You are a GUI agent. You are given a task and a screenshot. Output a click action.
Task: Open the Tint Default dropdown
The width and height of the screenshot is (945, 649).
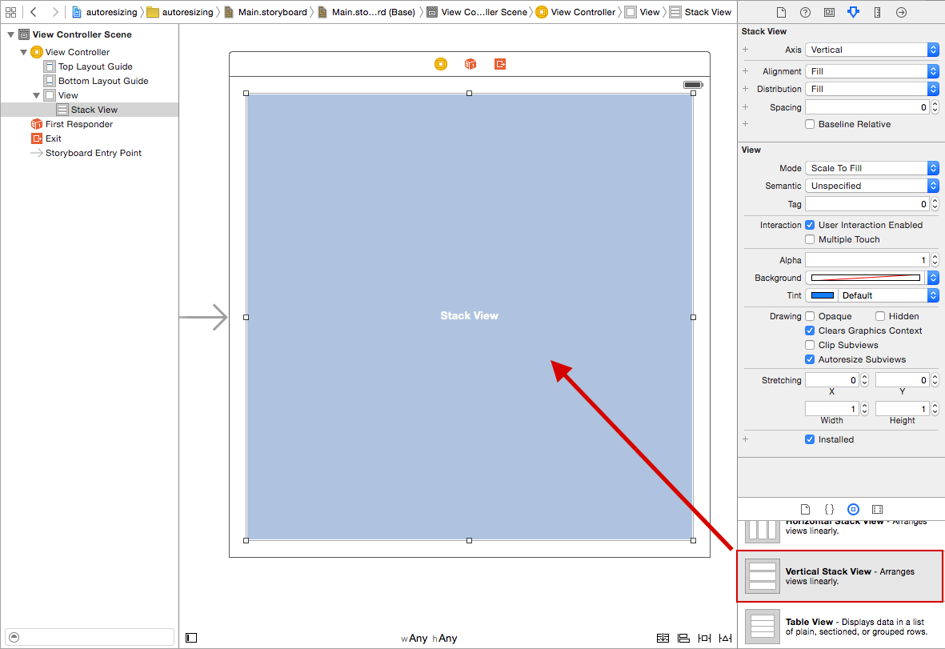[887, 295]
